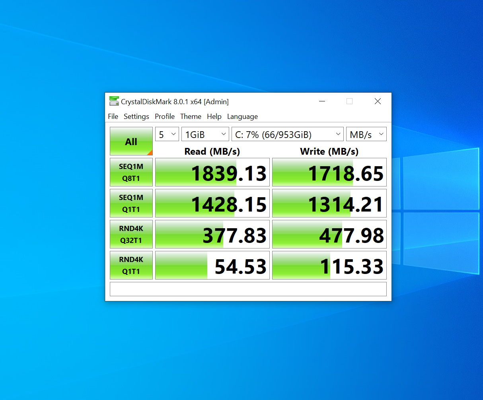Expand the C: drive selection dropdown
Image resolution: width=483 pixels, height=400 pixels.
[x=288, y=134]
